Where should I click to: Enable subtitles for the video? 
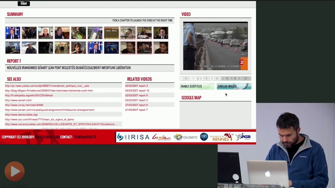tap(197, 86)
